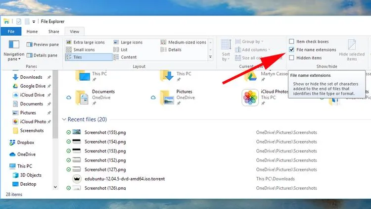371x209 pixels.
Task: Open Google Drive in navigation pane
Action: click(x=33, y=86)
